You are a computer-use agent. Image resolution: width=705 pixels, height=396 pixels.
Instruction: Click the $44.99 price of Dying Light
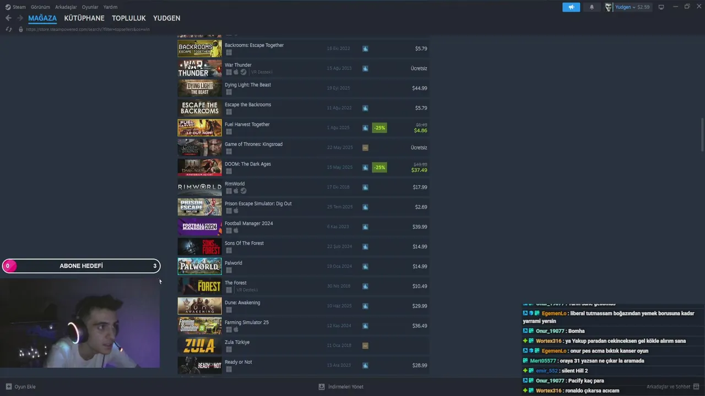[x=420, y=88]
